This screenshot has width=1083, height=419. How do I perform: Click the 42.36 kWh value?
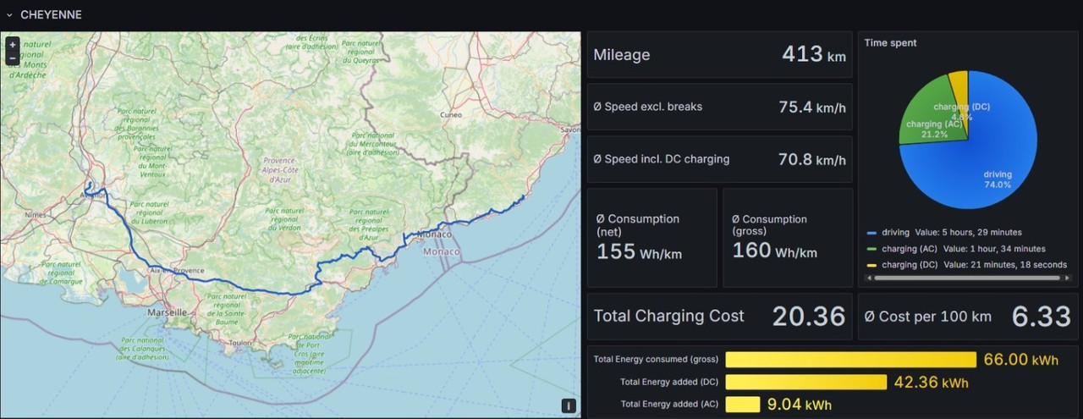931,383
